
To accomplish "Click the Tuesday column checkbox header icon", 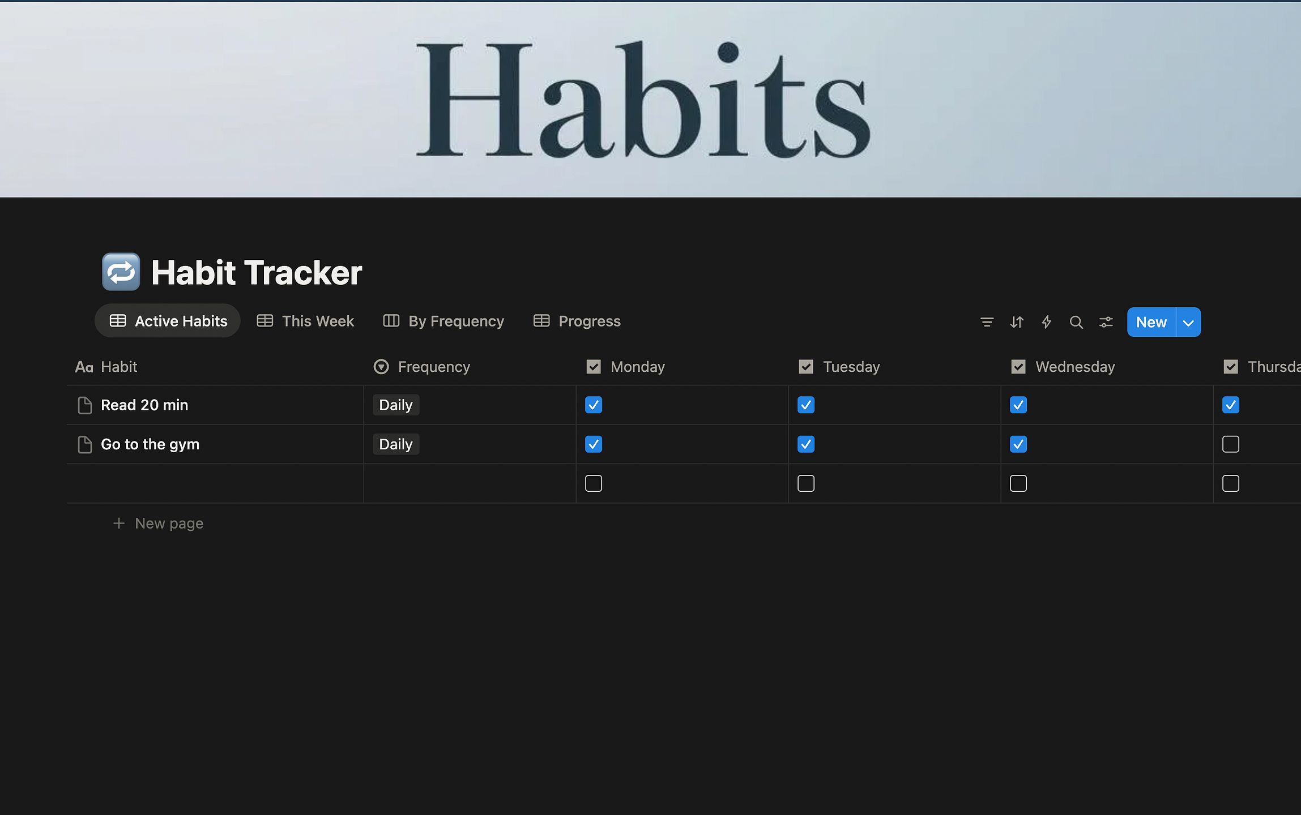I will coord(806,367).
